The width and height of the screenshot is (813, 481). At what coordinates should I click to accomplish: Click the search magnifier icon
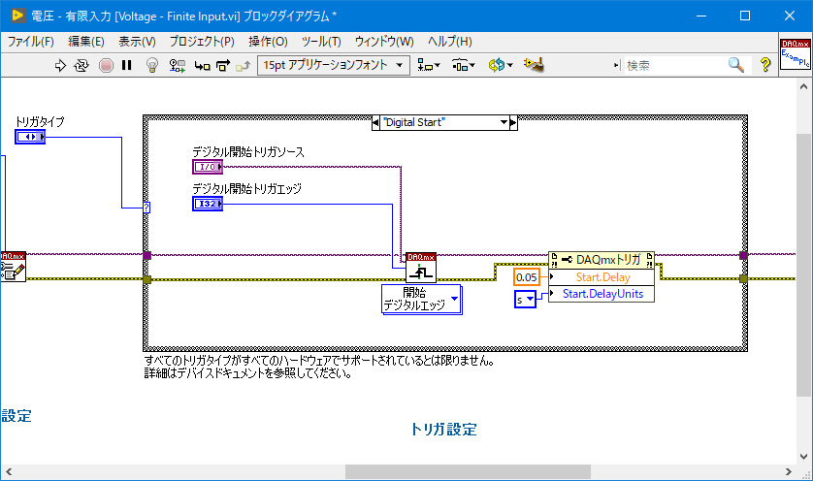tap(736, 65)
